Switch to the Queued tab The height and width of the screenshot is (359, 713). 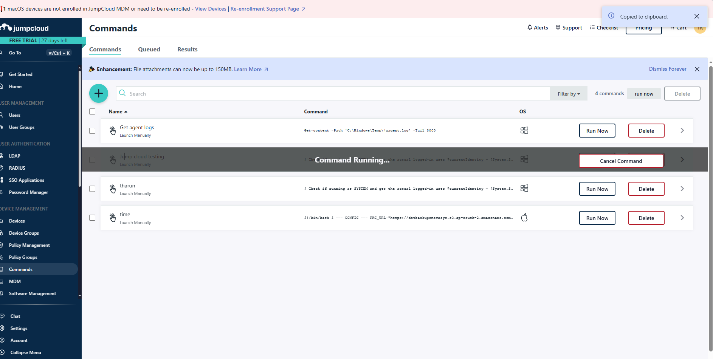pos(149,50)
